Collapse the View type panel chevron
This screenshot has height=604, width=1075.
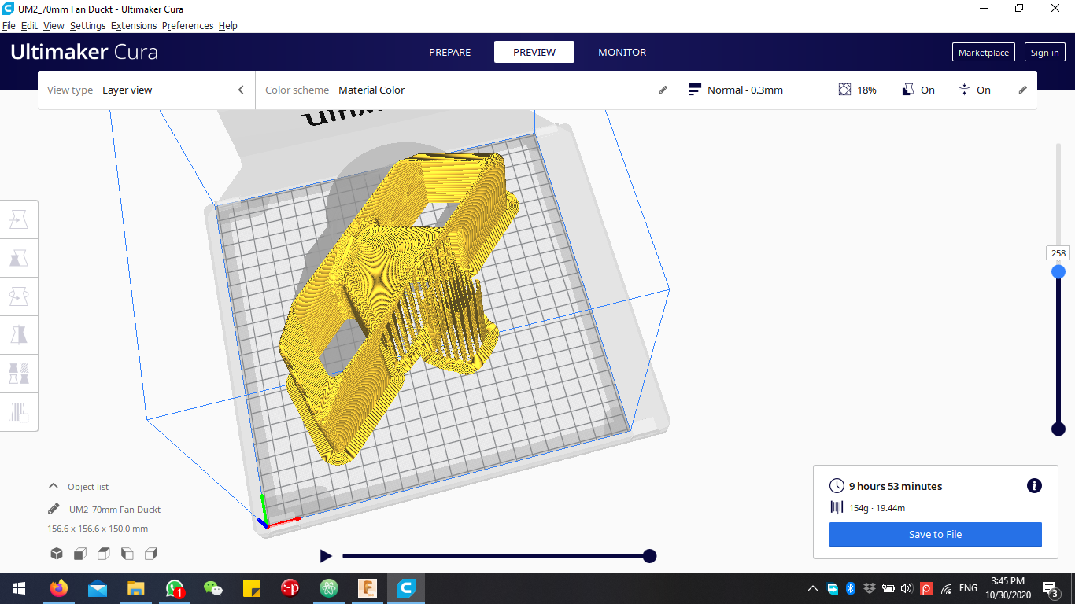pos(241,90)
